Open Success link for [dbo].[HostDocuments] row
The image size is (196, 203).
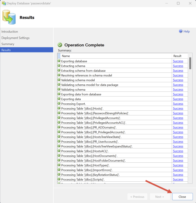178,156
